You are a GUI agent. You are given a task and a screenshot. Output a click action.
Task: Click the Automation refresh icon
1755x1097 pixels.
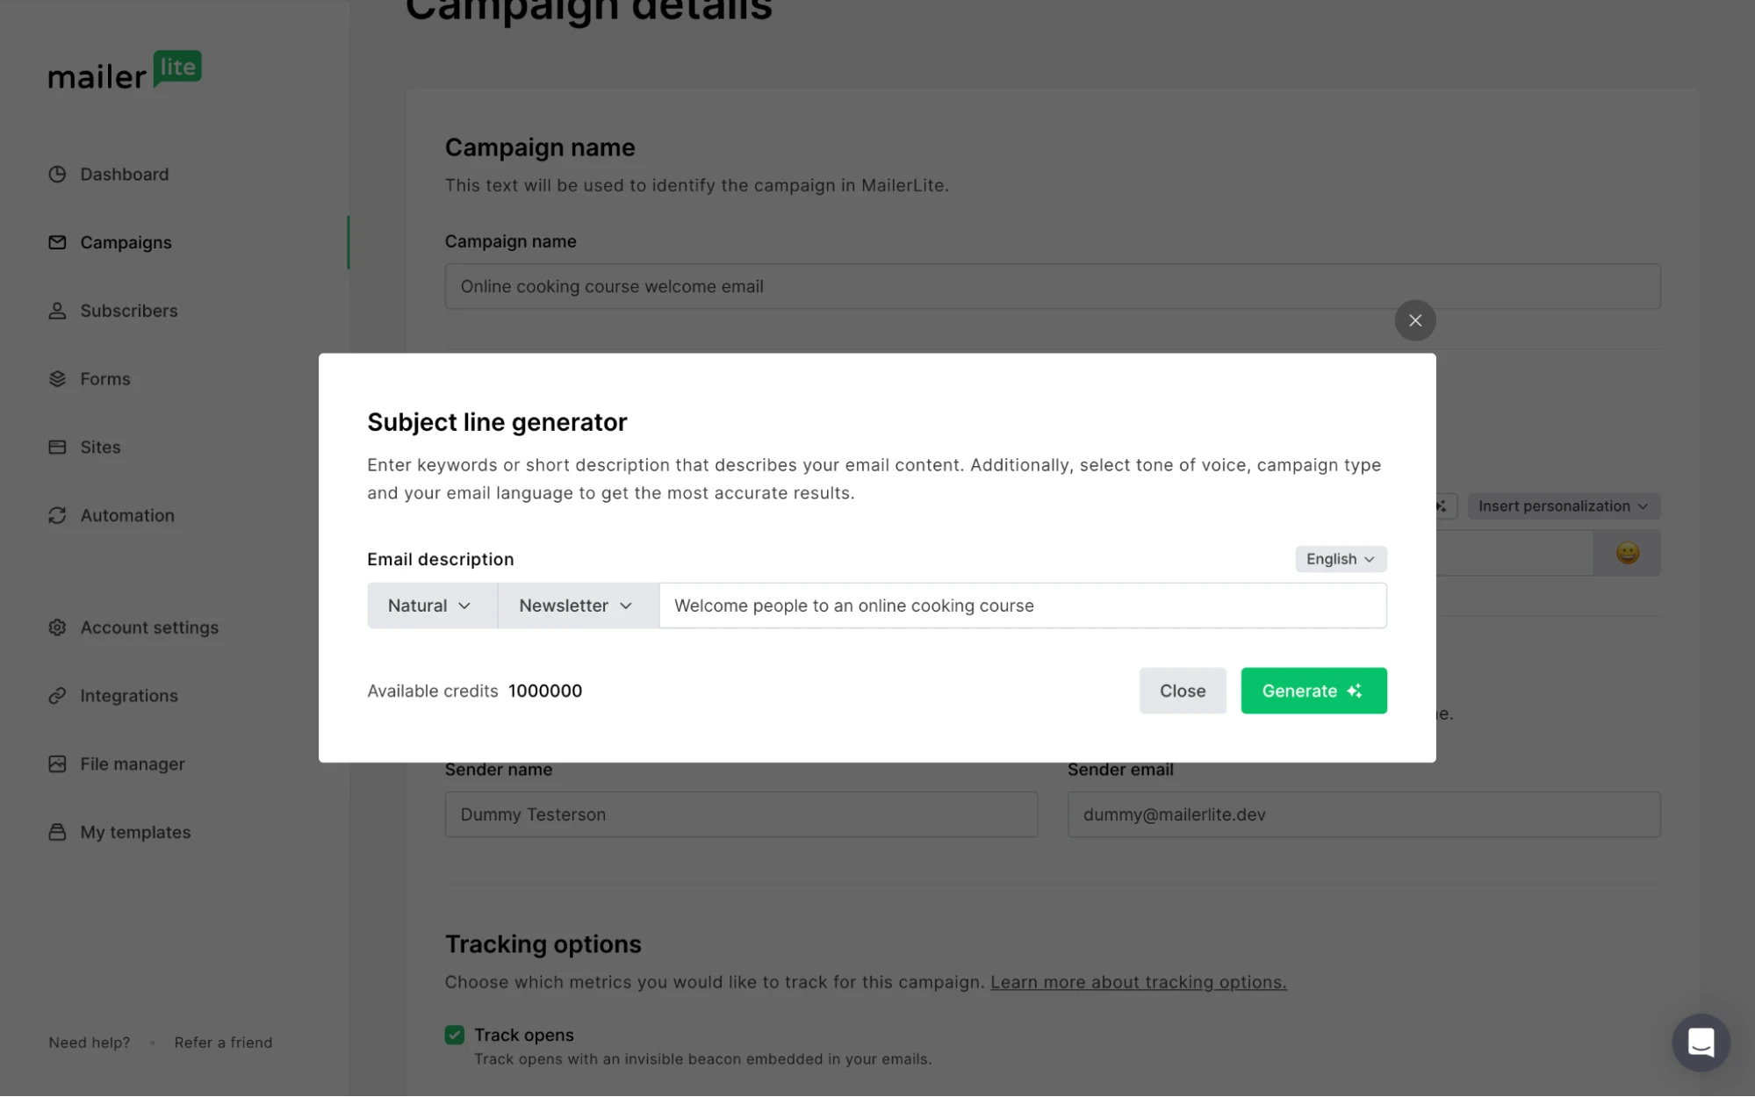click(57, 515)
